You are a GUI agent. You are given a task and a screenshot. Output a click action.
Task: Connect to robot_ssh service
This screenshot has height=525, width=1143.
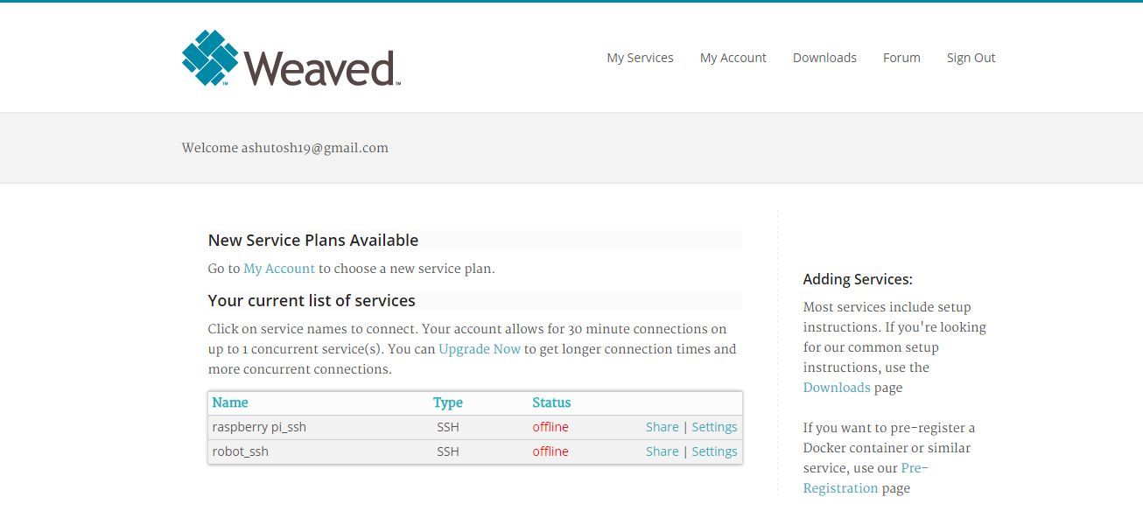click(x=241, y=451)
